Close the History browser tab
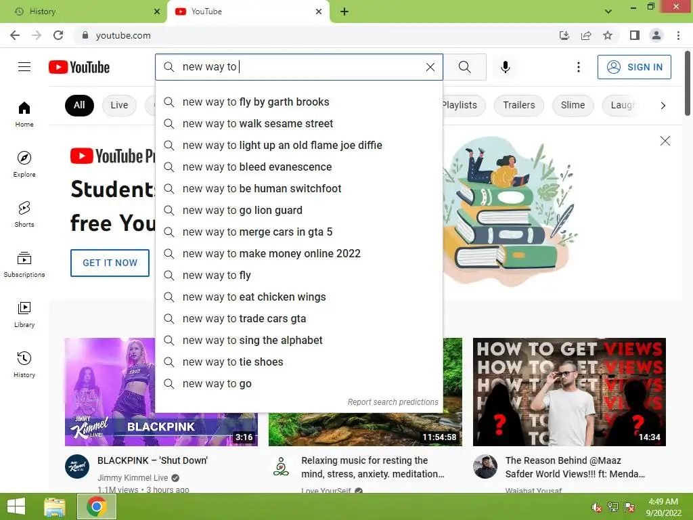The width and height of the screenshot is (693, 520). point(157,12)
